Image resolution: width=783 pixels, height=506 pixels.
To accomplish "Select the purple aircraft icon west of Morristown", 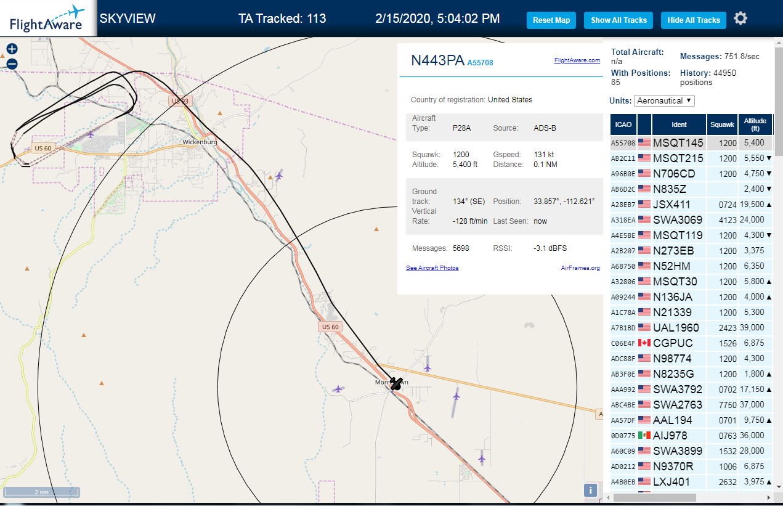I will (338, 389).
